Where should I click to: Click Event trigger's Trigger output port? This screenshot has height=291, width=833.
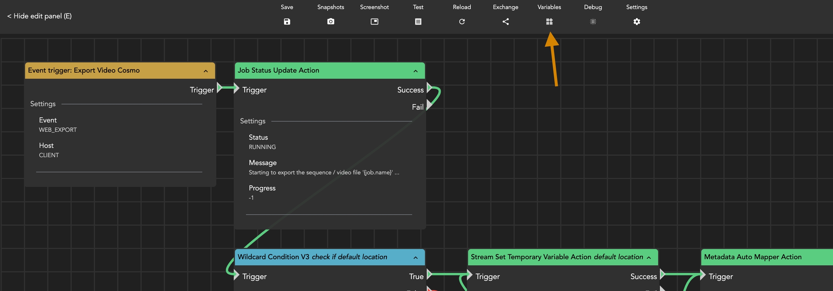point(219,88)
